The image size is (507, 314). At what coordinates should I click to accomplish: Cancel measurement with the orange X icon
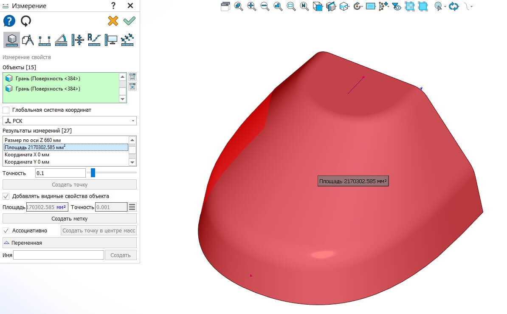[x=113, y=21]
